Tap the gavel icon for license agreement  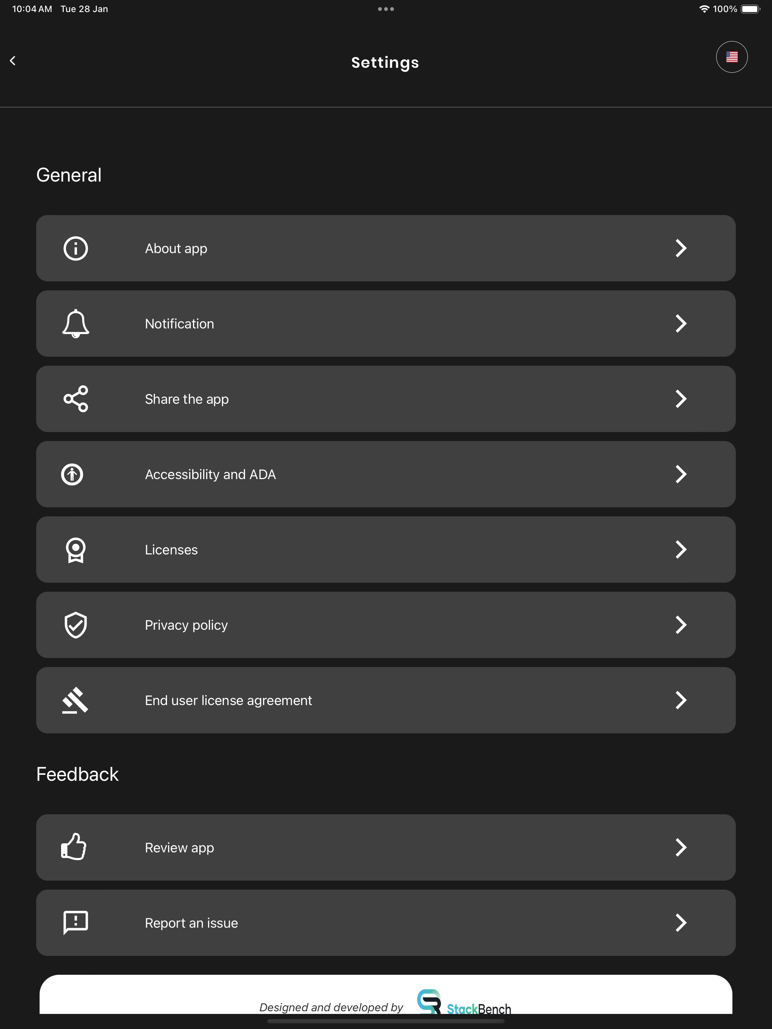point(75,700)
